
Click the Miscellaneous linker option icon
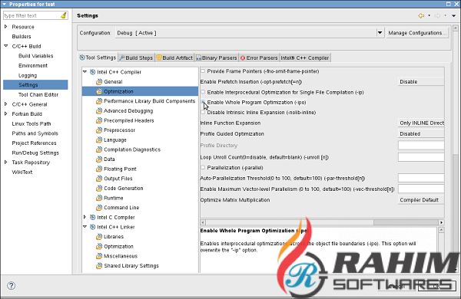[99, 256]
